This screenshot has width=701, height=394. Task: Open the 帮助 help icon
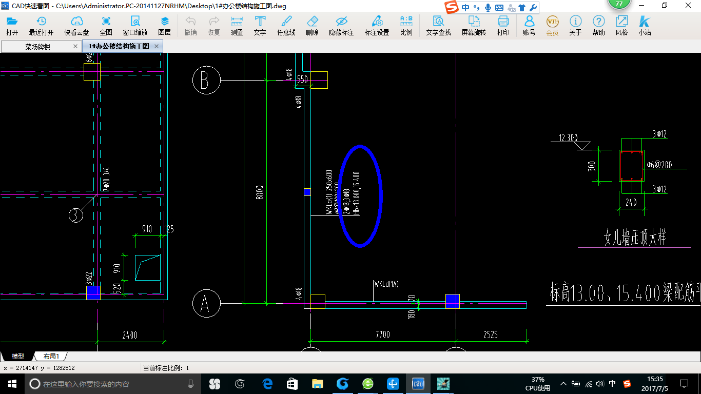coord(598,26)
